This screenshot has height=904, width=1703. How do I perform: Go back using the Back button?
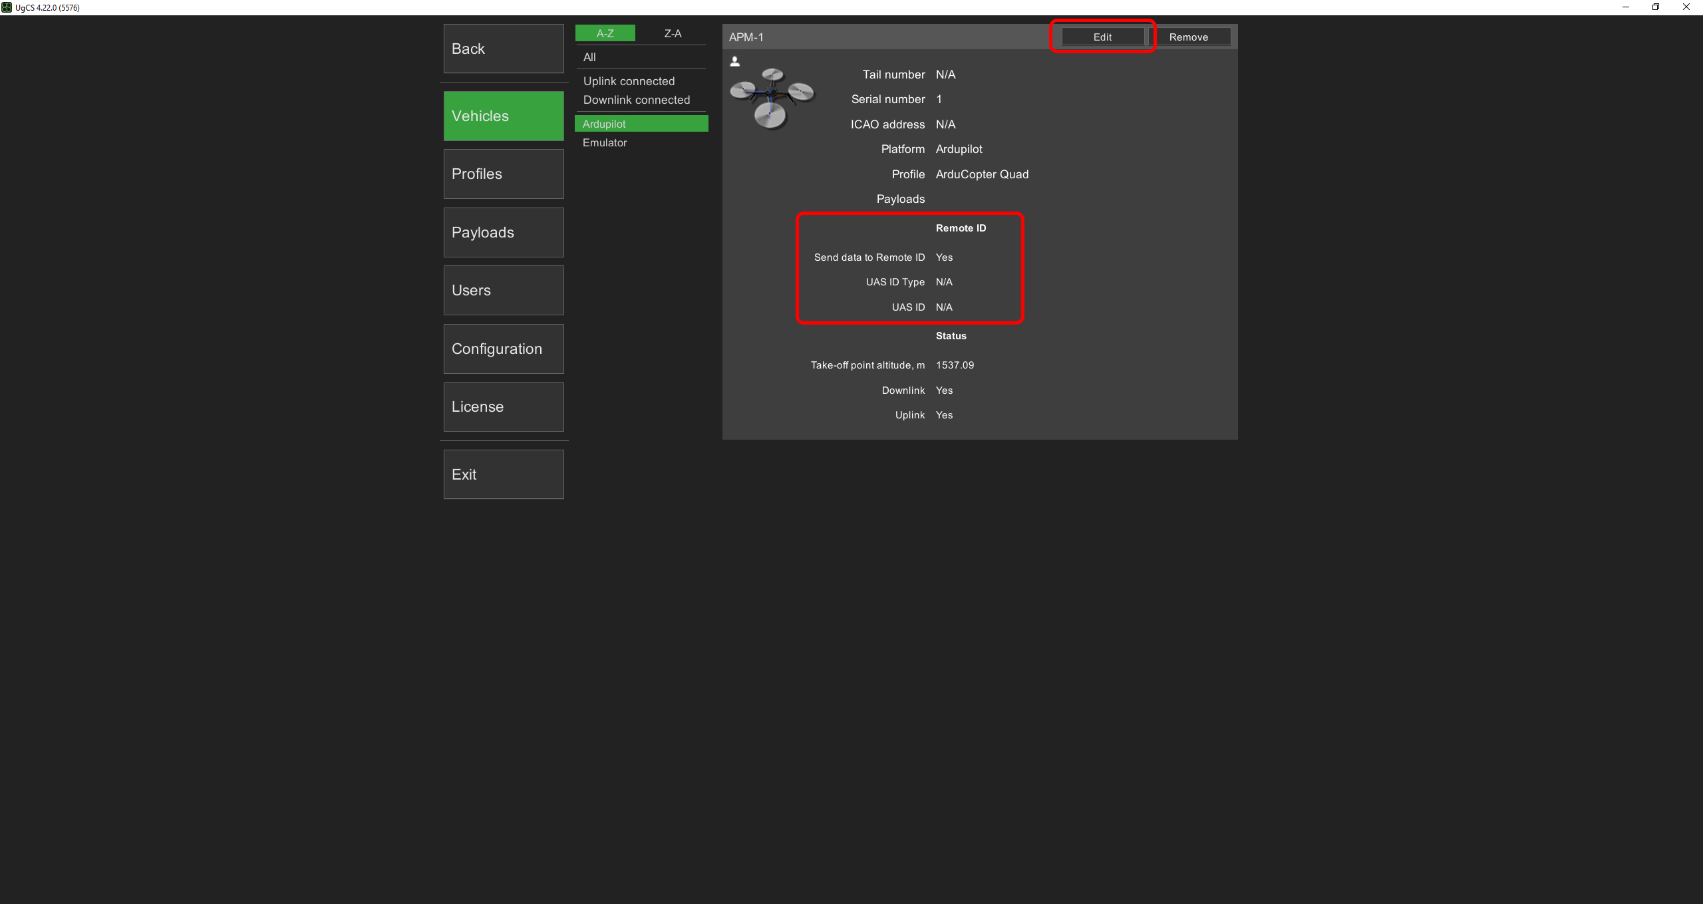pos(503,48)
